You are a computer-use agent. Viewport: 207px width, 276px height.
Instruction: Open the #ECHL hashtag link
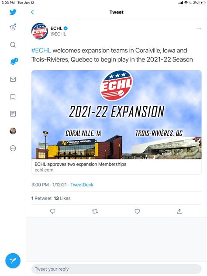pyautogui.click(x=41, y=50)
